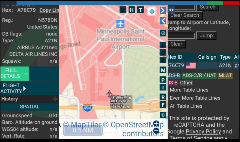The height and width of the screenshot is (142, 240).
Task: Toggle the M map option
Action: [x=163, y=70]
